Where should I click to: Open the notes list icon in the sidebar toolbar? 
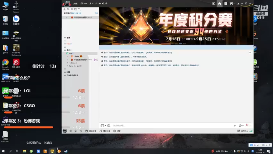[75, 9]
